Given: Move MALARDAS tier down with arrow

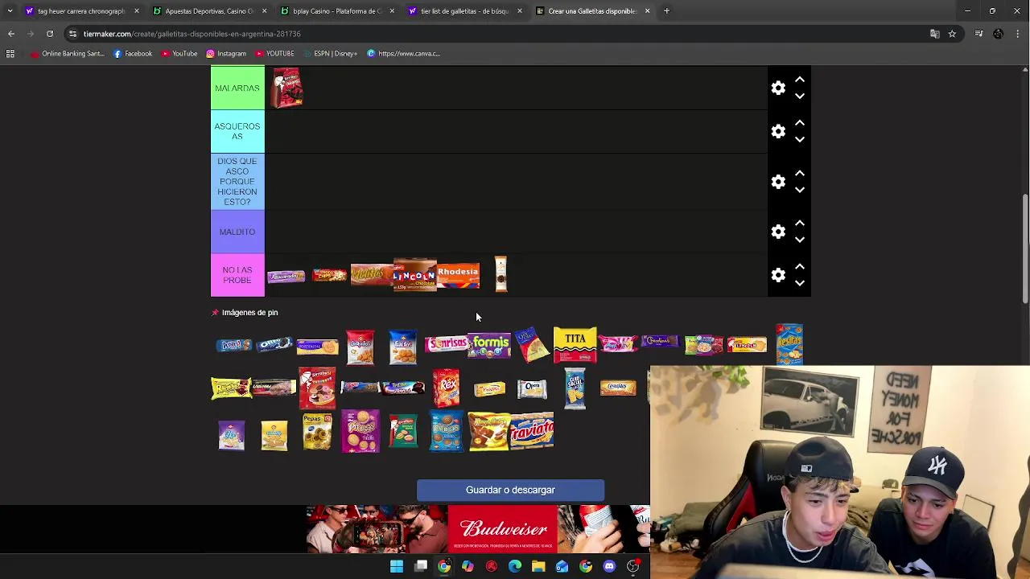Looking at the screenshot, I should 800,96.
